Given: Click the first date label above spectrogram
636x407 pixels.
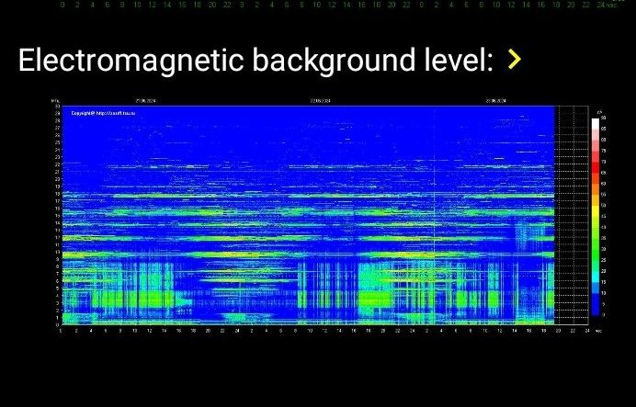Looking at the screenshot, I should [x=145, y=101].
